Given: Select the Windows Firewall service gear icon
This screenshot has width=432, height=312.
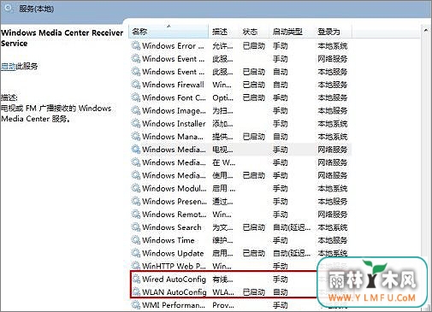Looking at the screenshot, I should click(x=136, y=85).
